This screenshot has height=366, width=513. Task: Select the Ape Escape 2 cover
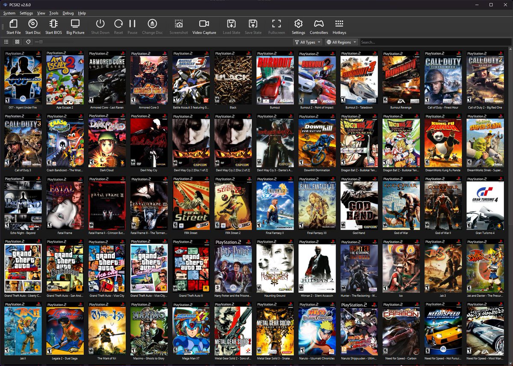click(x=65, y=77)
